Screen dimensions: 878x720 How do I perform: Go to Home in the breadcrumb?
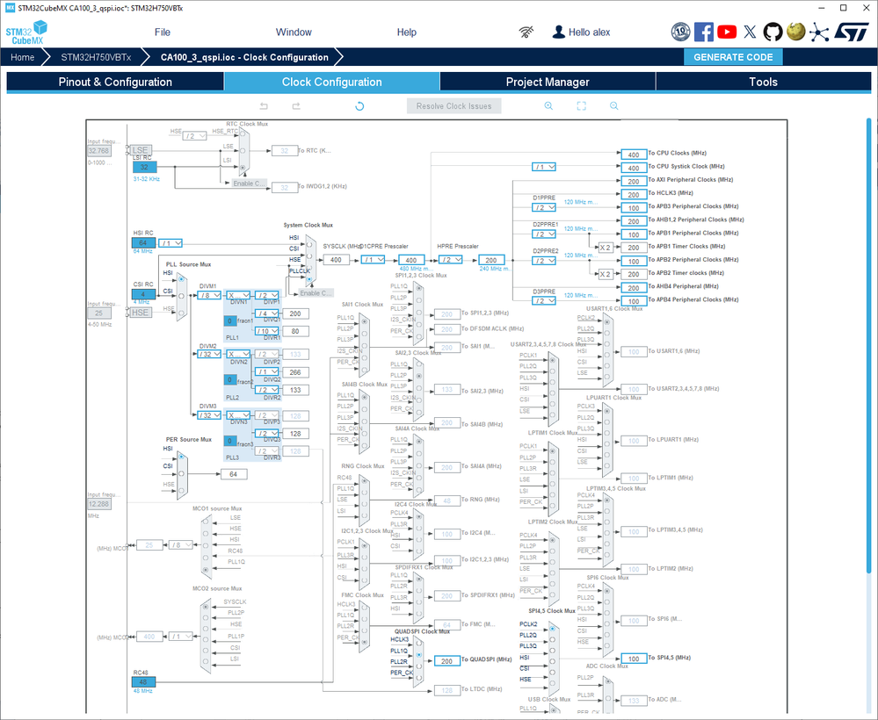[x=22, y=57]
